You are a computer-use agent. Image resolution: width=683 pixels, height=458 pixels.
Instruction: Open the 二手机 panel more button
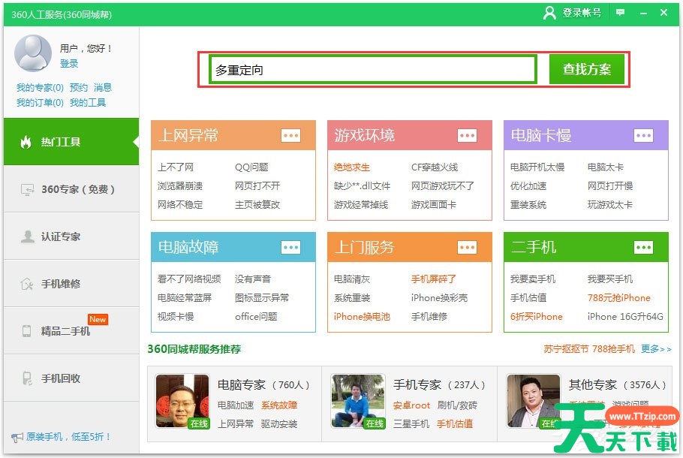[643, 247]
